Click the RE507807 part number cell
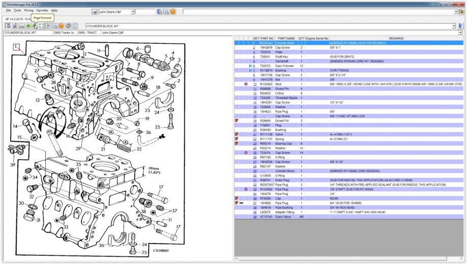467x264 pixels. pos(267,185)
